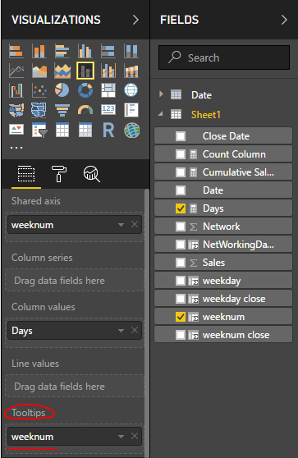The width and height of the screenshot is (298, 458).
Task: Uncheck the Days field
Action: point(181,208)
